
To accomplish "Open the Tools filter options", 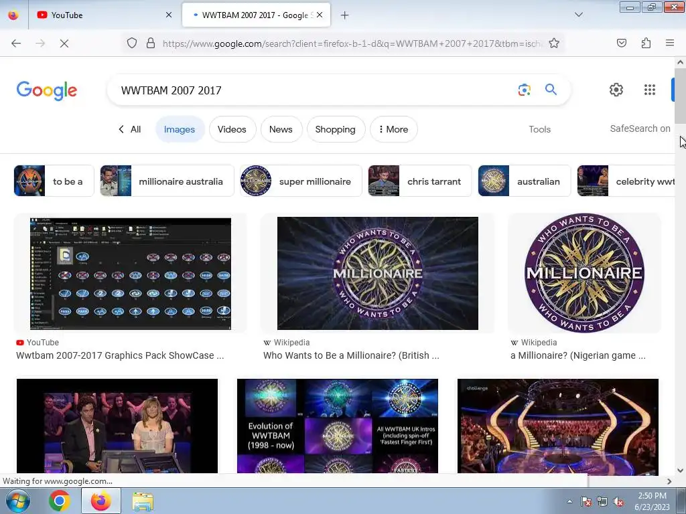I will click(539, 129).
